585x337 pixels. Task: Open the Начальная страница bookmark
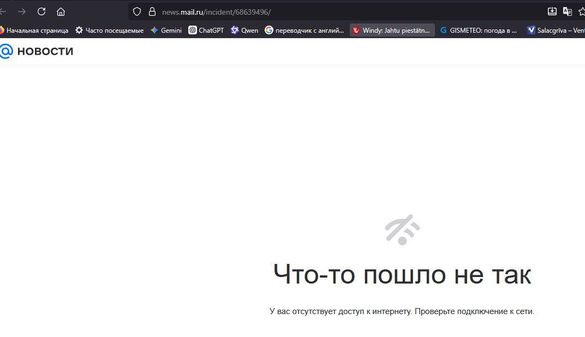(x=34, y=30)
